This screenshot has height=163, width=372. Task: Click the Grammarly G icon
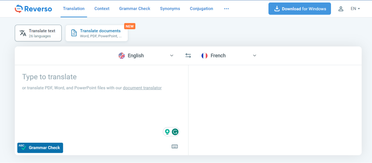pos(175,132)
